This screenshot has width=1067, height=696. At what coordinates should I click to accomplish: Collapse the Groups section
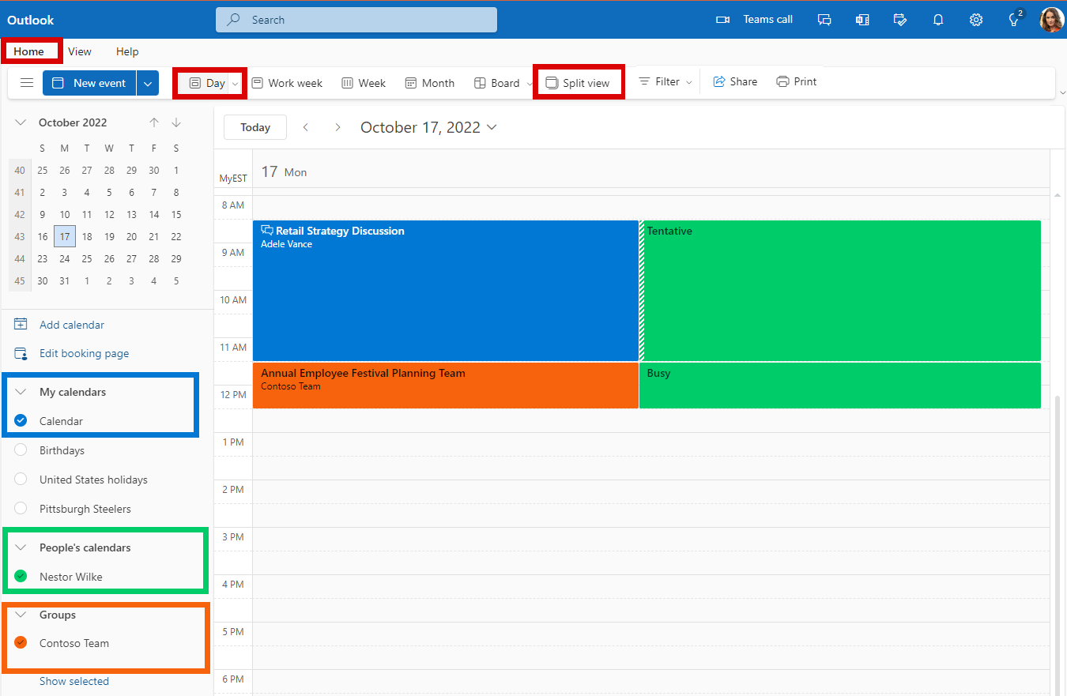[21, 615]
